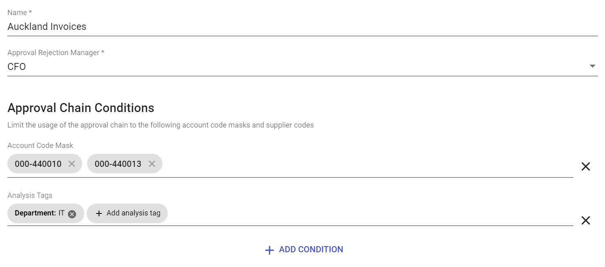Click the Approval Chain Conditions heading
Image resolution: width=605 pixels, height=267 pixels.
(x=80, y=108)
